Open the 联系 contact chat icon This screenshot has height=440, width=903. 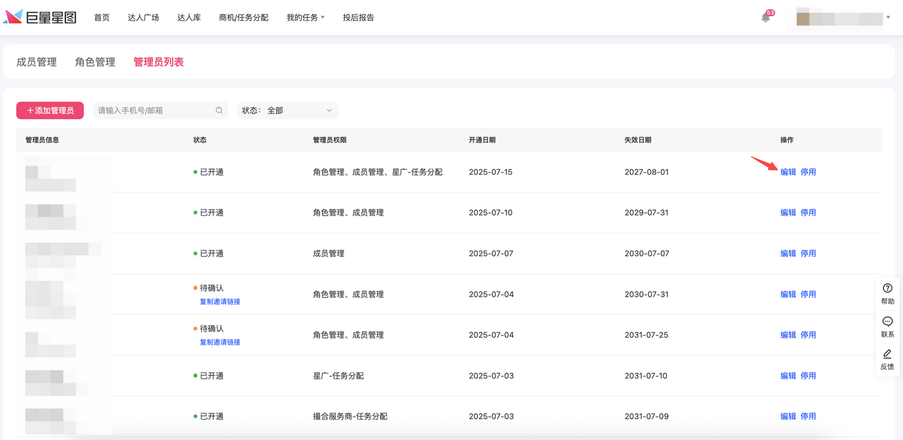[x=887, y=322]
